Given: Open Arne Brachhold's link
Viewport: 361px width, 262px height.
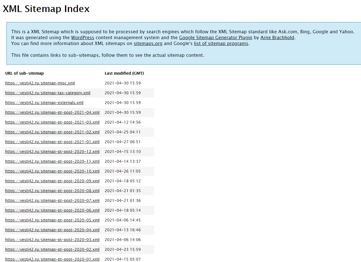Looking at the screenshot, I should click(277, 37).
